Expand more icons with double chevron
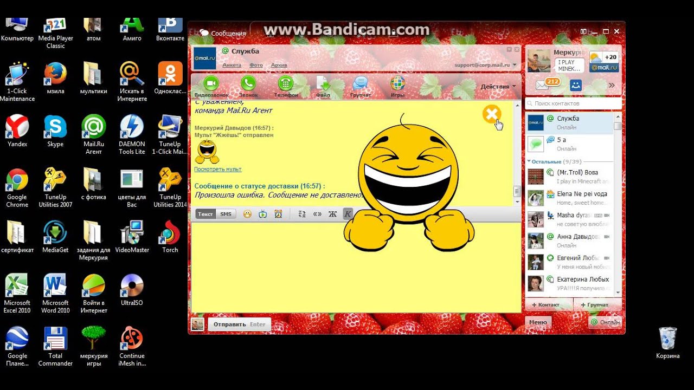Screen dimensions: 694x390 tap(612, 85)
